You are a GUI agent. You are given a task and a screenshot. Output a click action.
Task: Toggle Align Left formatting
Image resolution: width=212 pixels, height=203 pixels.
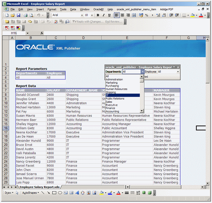(117, 15)
